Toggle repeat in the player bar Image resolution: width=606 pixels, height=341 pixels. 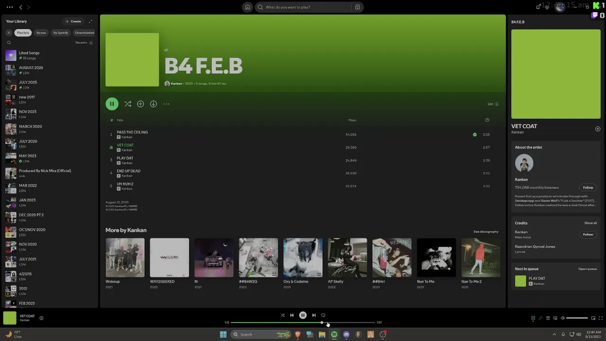(323, 315)
